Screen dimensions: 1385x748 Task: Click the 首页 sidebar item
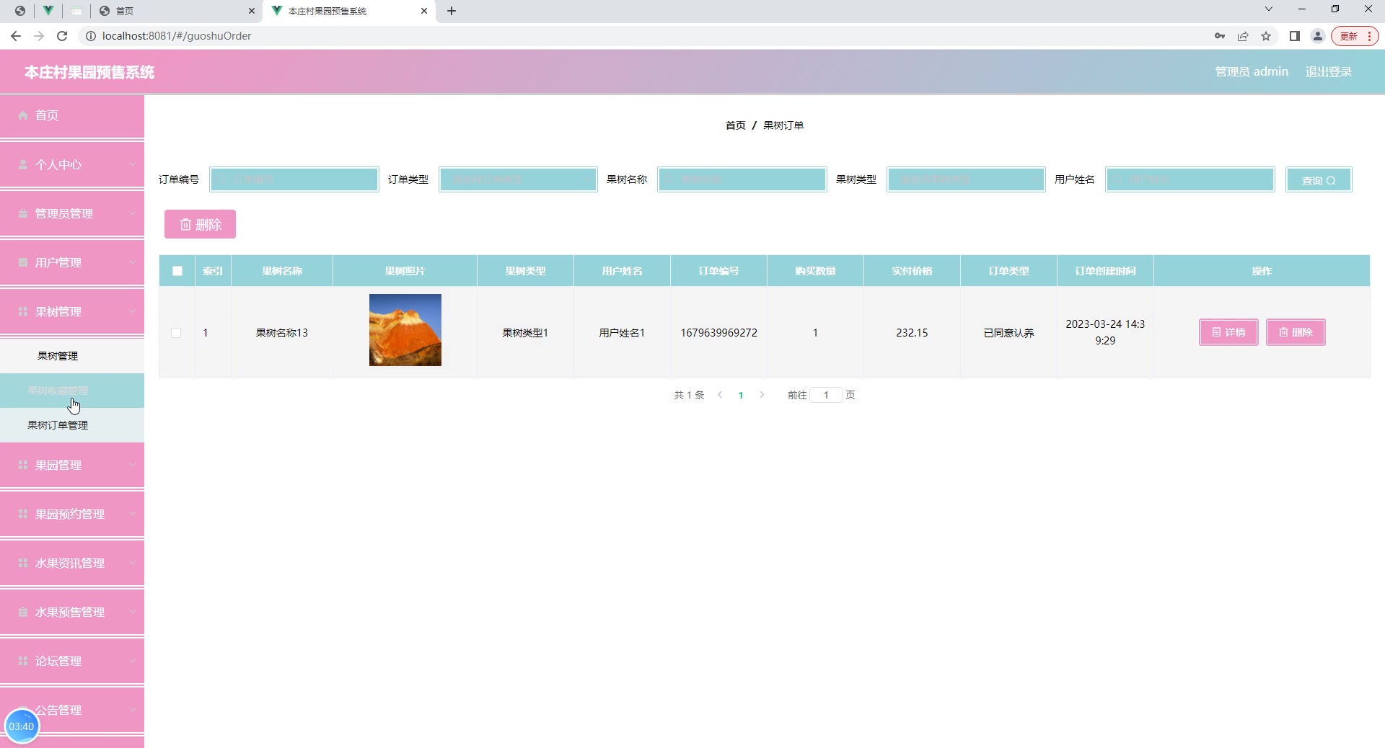point(72,115)
